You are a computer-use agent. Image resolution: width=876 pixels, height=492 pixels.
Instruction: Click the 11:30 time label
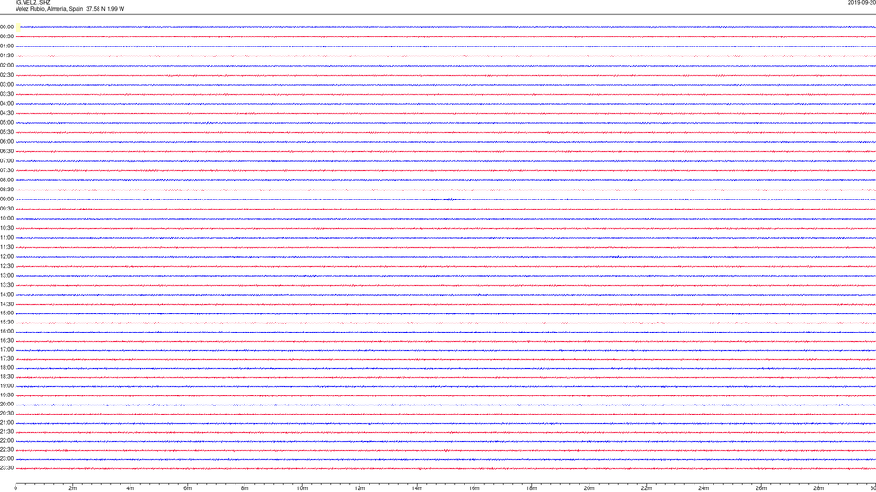tap(6, 247)
